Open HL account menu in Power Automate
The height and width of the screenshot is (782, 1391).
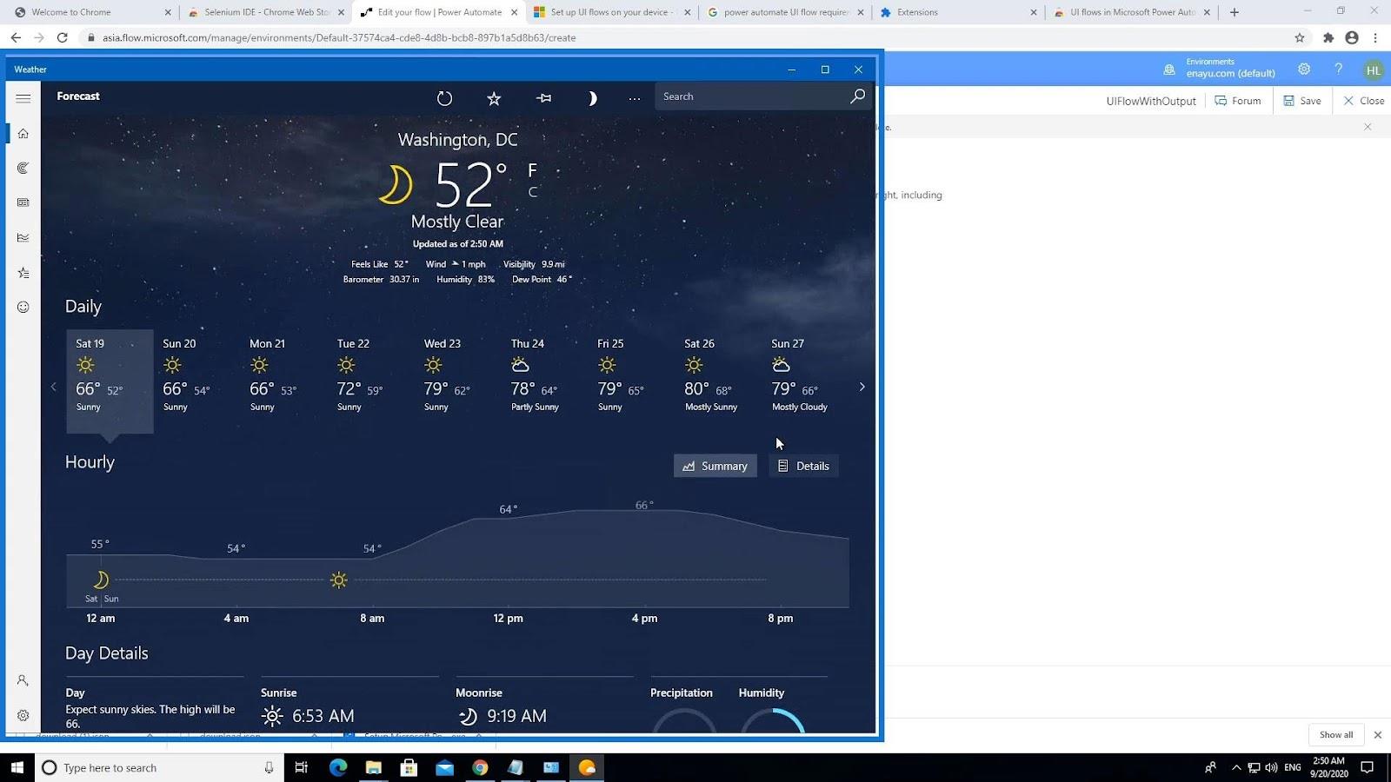click(x=1373, y=70)
